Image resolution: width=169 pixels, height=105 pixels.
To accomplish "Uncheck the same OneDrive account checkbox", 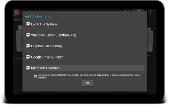I will point(35,76).
